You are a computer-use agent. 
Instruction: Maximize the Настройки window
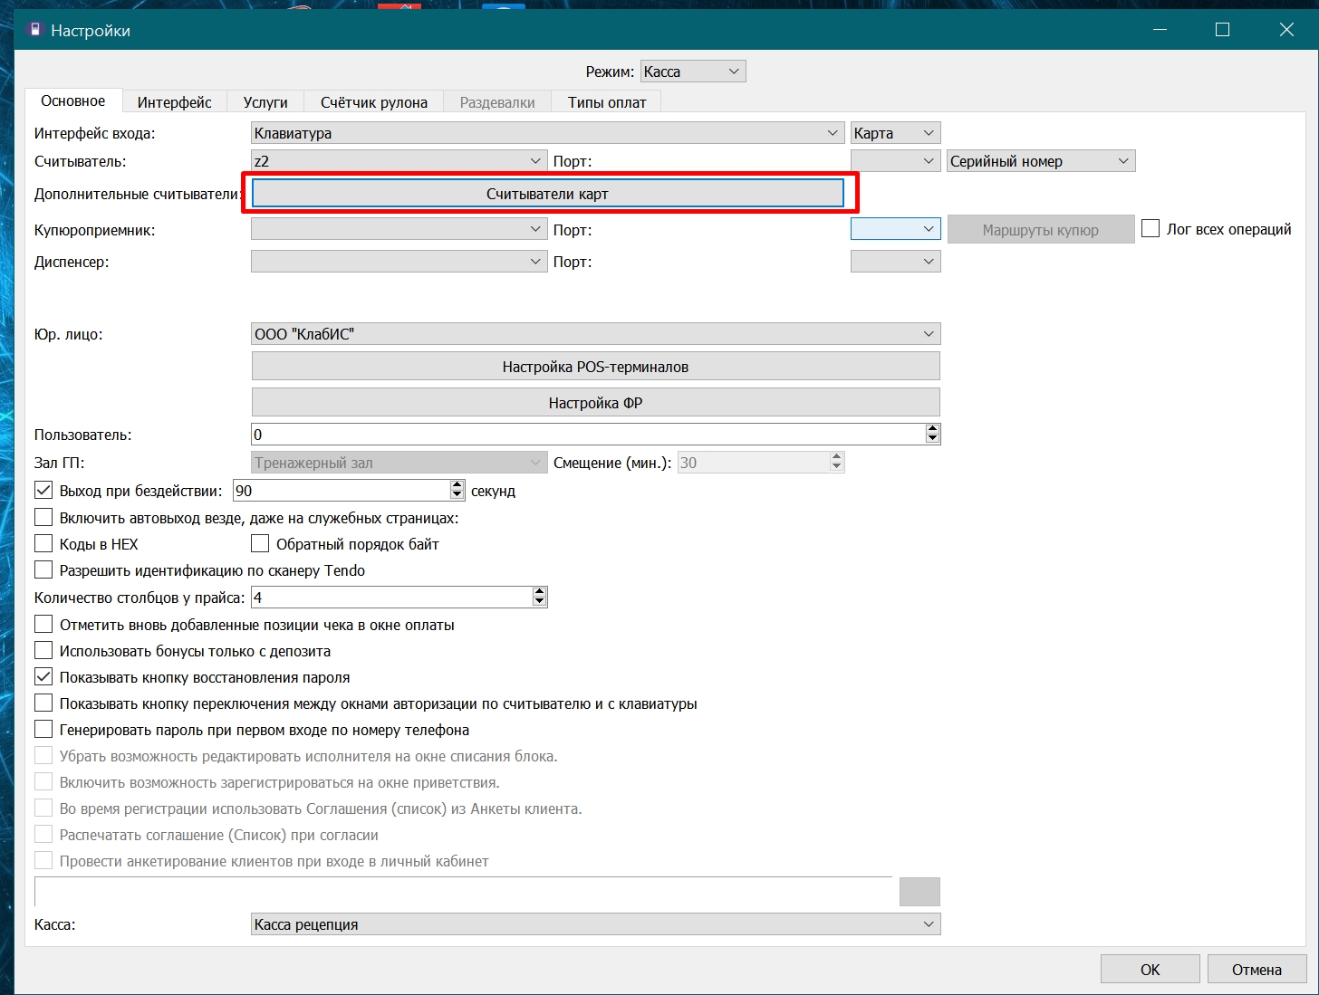pyautogui.click(x=1222, y=30)
